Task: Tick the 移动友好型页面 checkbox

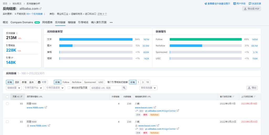Action: (69, 88)
